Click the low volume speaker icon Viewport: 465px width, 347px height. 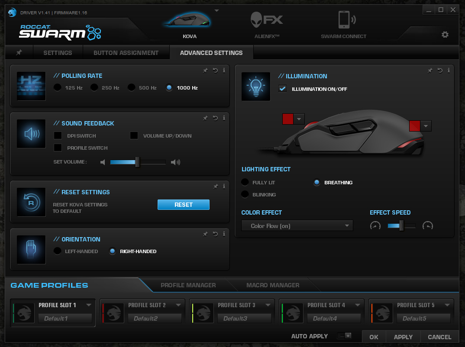[x=103, y=162]
